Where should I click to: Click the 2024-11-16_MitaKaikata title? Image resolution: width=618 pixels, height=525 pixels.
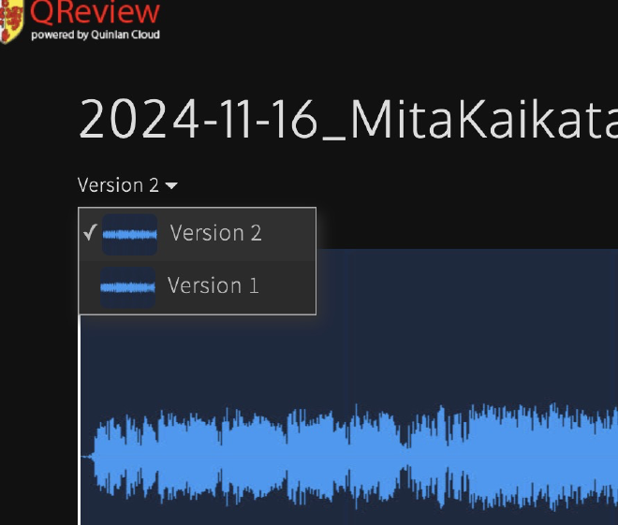pos(348,120)
